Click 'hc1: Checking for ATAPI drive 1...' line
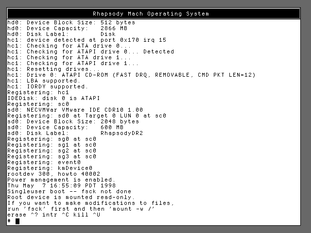Image resolution: width=311 pixels, height=233 pixels. point(73,64)
